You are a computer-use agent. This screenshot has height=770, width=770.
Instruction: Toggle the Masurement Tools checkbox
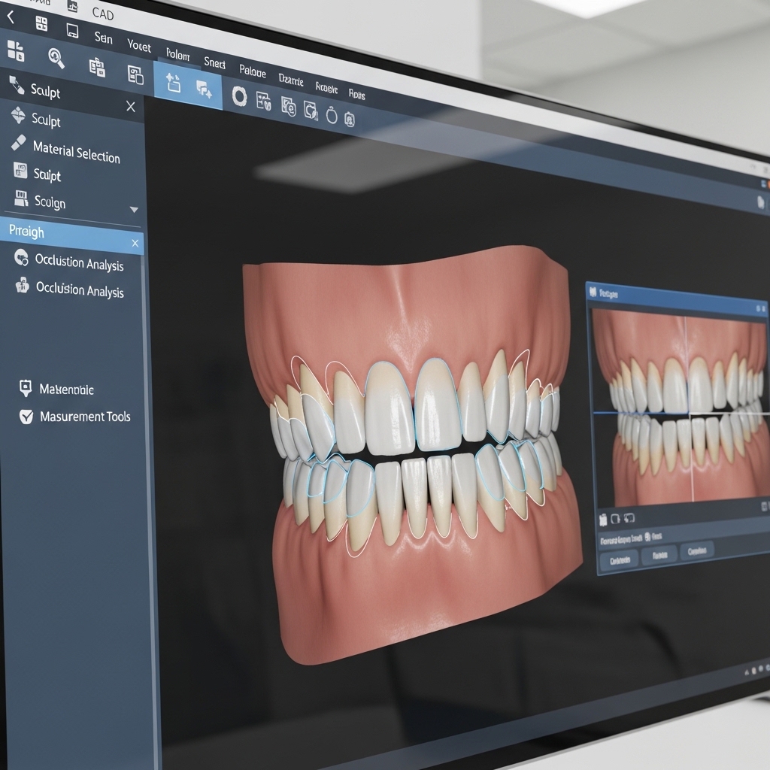[26, 416]
